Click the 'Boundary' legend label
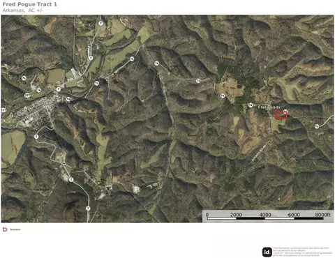Image resolution: width=335 pixels, height=258 pixels. pyautogui.click(x=15, y=229)
